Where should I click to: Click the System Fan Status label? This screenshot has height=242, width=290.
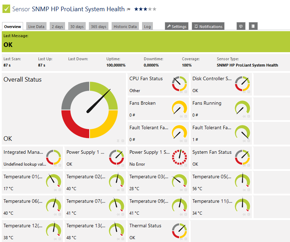212,152
